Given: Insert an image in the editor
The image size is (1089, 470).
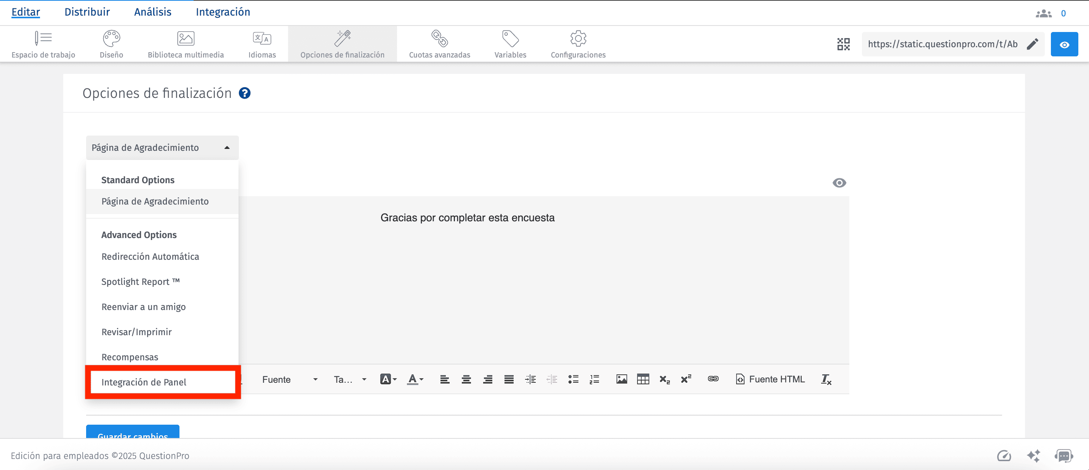Looking at the screenshot, I should pos(621,379).
